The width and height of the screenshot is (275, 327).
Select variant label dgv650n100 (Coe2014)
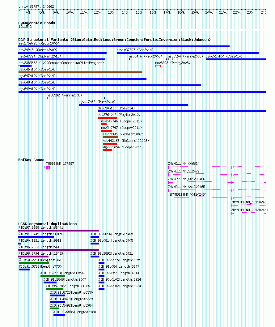point(116,108)
